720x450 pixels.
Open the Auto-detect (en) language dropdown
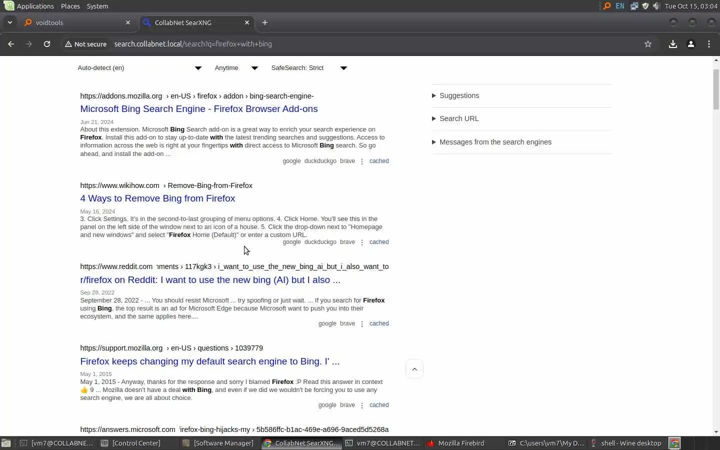(140, 68)
